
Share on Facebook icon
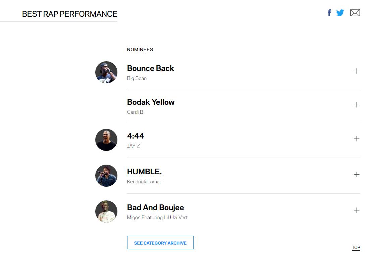pos(329,13)
